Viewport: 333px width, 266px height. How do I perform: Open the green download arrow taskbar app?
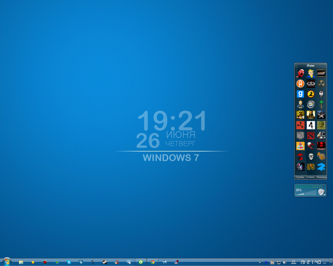(57, 262)
